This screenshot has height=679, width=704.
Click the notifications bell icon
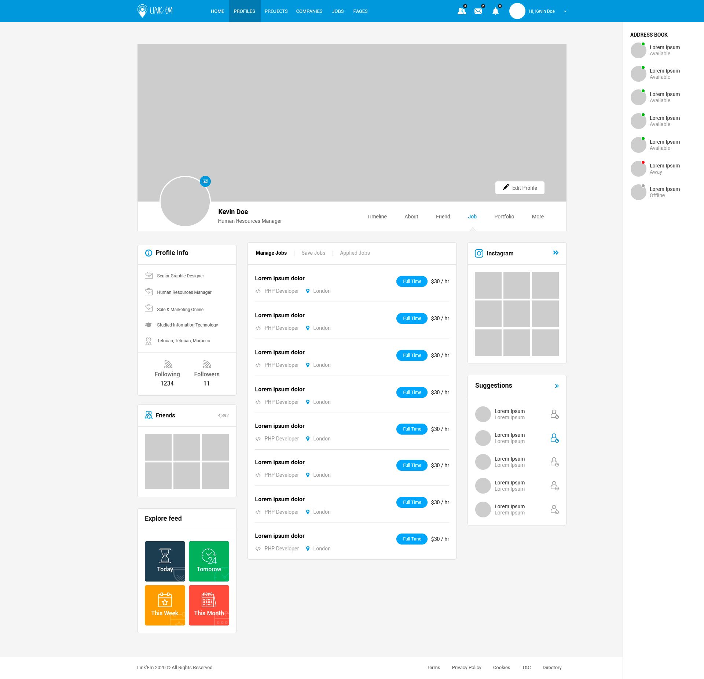pos(495,11)
